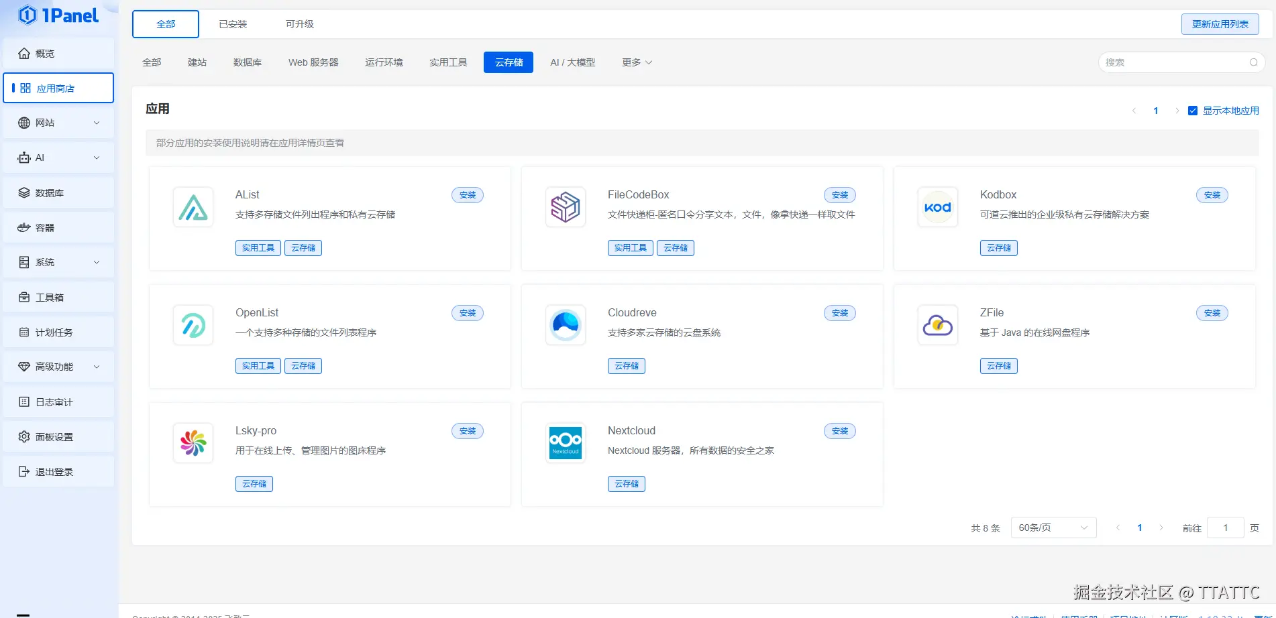Click the 云存储 tag on Cloudreve card
Screen dimensions: 1276x618
(627, 366)
